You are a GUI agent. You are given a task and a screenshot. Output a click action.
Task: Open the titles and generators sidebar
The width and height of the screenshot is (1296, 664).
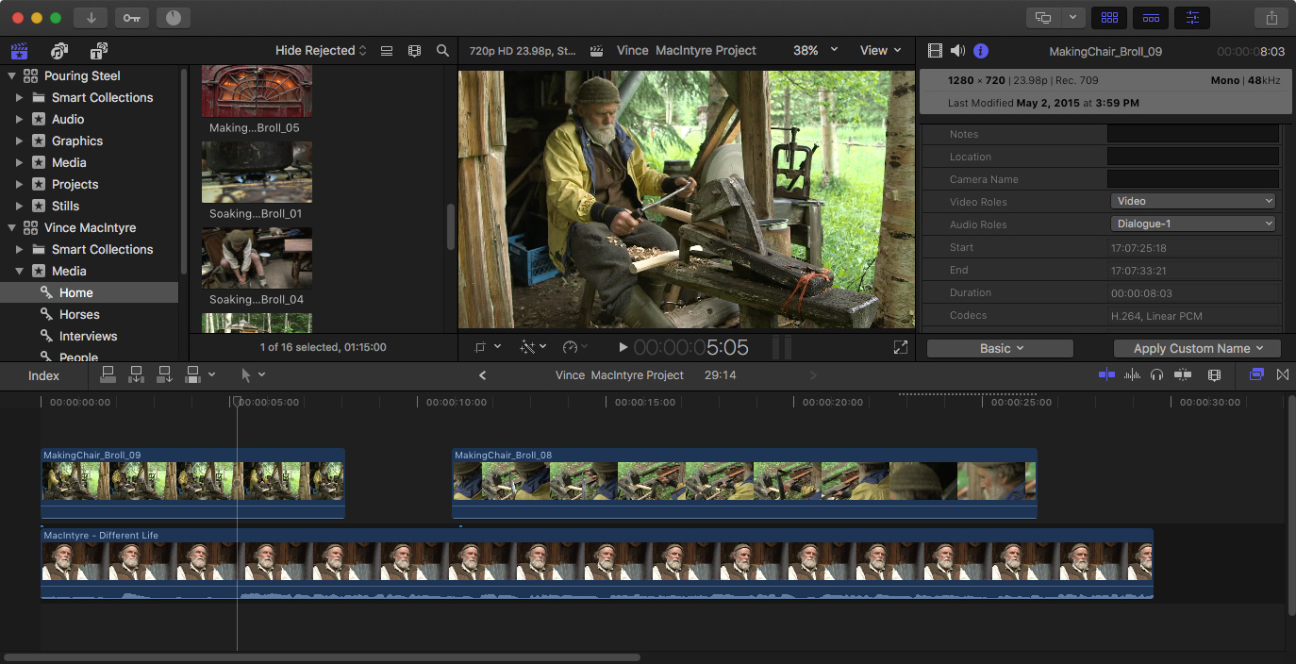tap(98, 51)
